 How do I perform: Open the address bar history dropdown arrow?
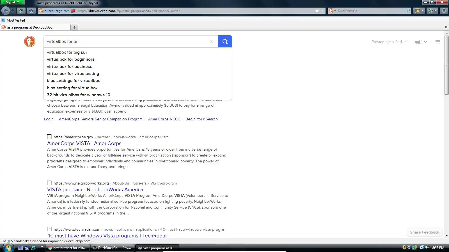pos(322,11)
